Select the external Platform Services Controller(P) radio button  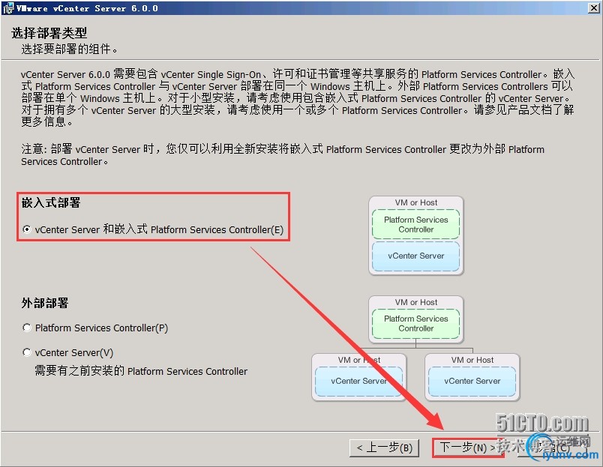27,328
